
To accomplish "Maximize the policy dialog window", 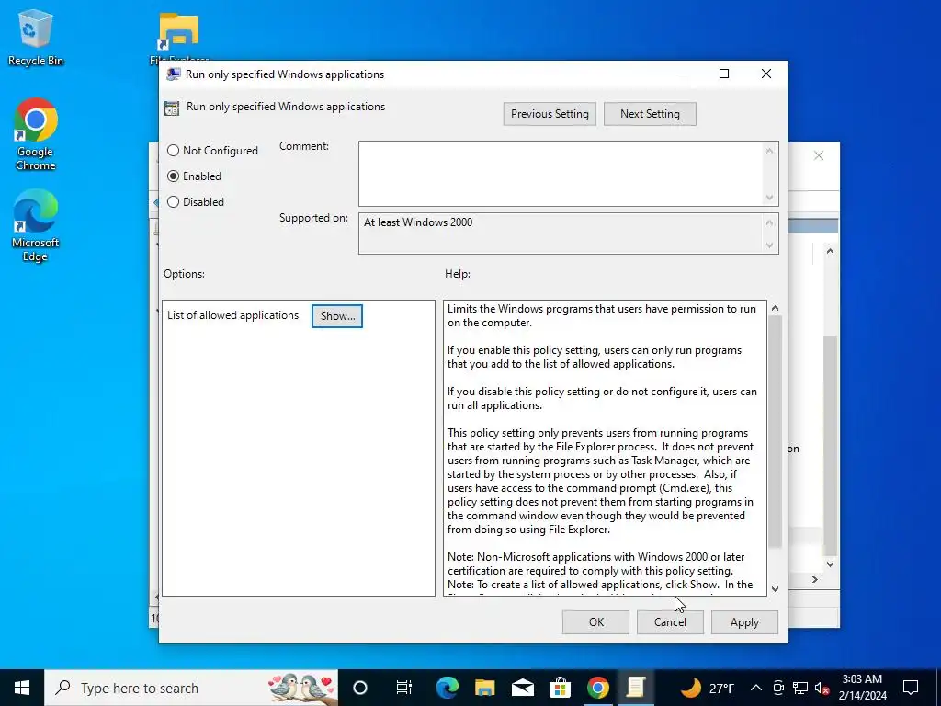I will (724, 74).
